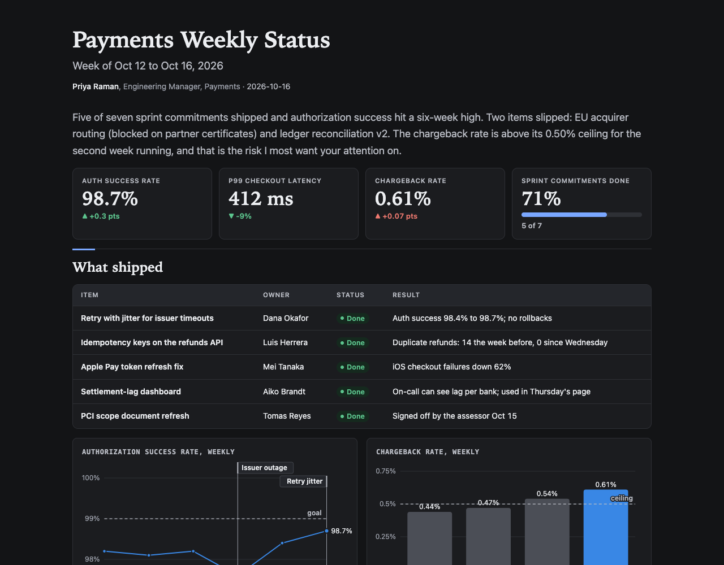Click 'Week of Oct 12 to Oct 16, 2026' subtitle
Viewport: 724px width, 565px height.
coord(148,66)
